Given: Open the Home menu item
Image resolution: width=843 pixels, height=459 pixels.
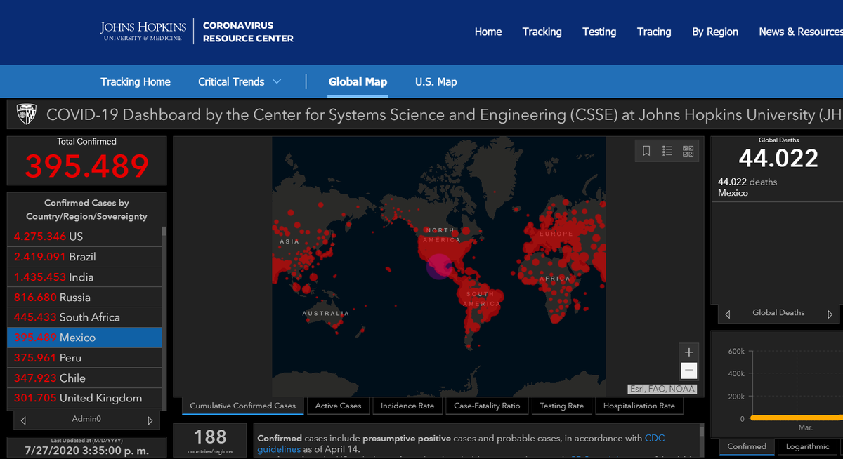Looking at the screenshot, I should tap(488, 32).
